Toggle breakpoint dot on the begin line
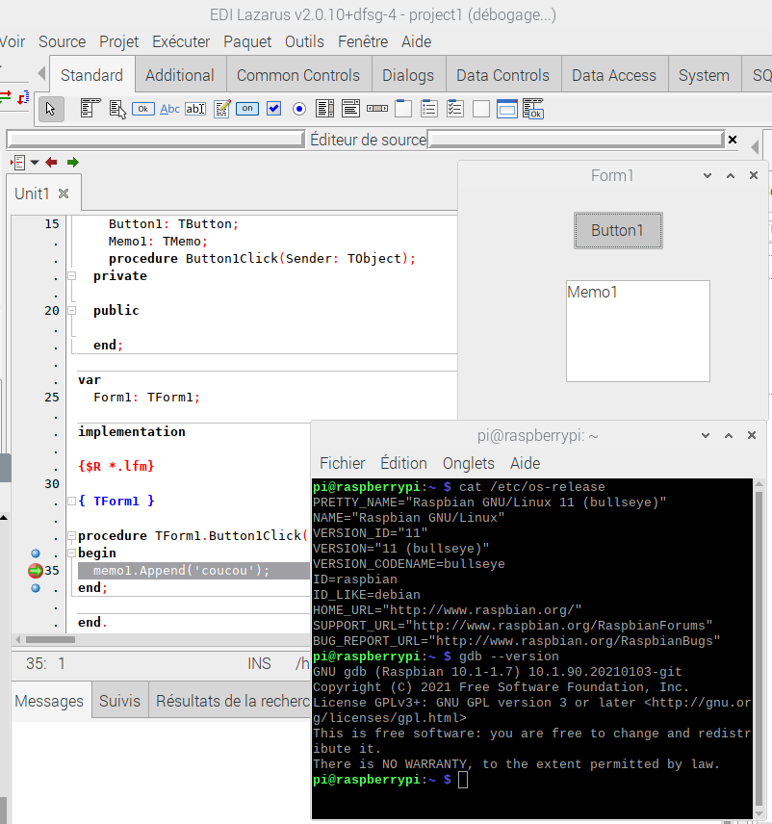772x824 pixels. [x=36, y=554]
